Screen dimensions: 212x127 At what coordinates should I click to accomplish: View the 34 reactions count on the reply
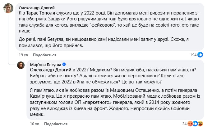click(184, 124)
